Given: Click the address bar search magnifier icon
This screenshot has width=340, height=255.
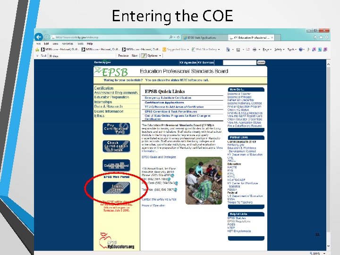Looking at the screenshot, I should click(x=171, y=37).
